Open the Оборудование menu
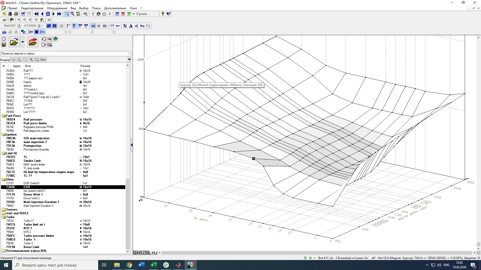The height and width of the screenshot is (270, 481). tap(57, 8)
